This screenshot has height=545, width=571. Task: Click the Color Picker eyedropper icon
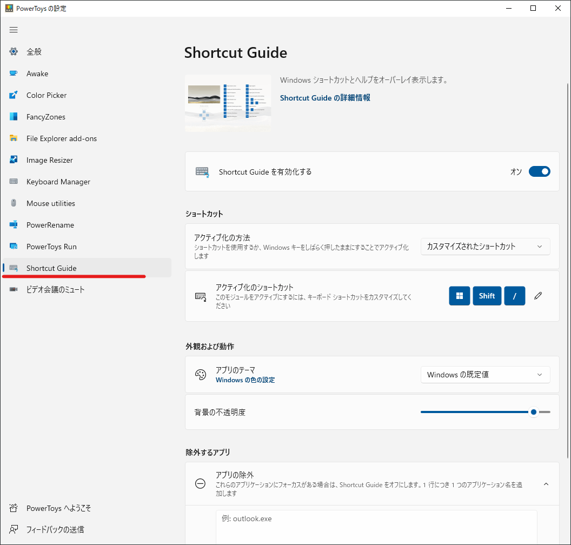[x=14, y=95]
